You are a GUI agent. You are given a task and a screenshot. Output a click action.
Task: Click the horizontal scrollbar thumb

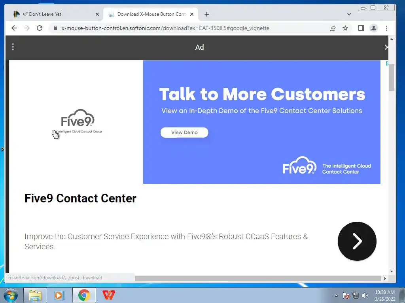click(258, 278)
